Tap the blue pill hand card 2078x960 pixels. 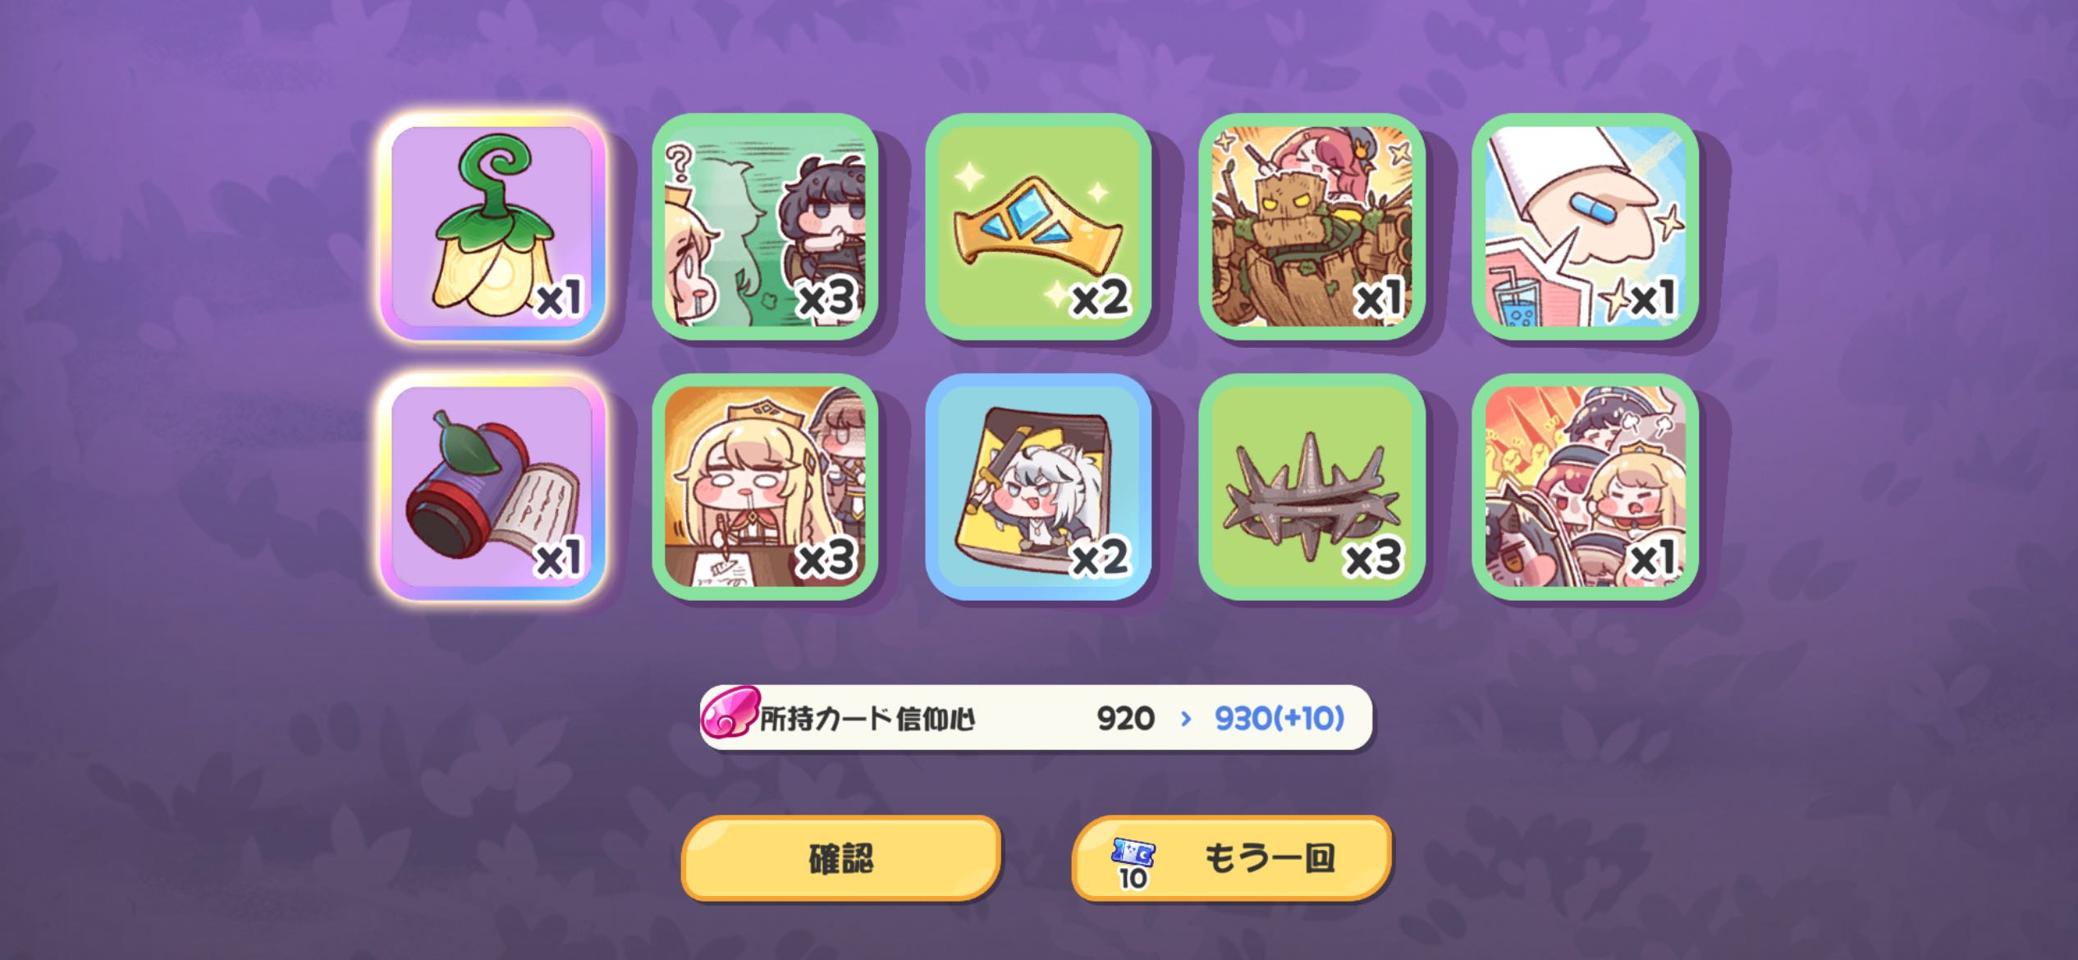coord(1585,226)
